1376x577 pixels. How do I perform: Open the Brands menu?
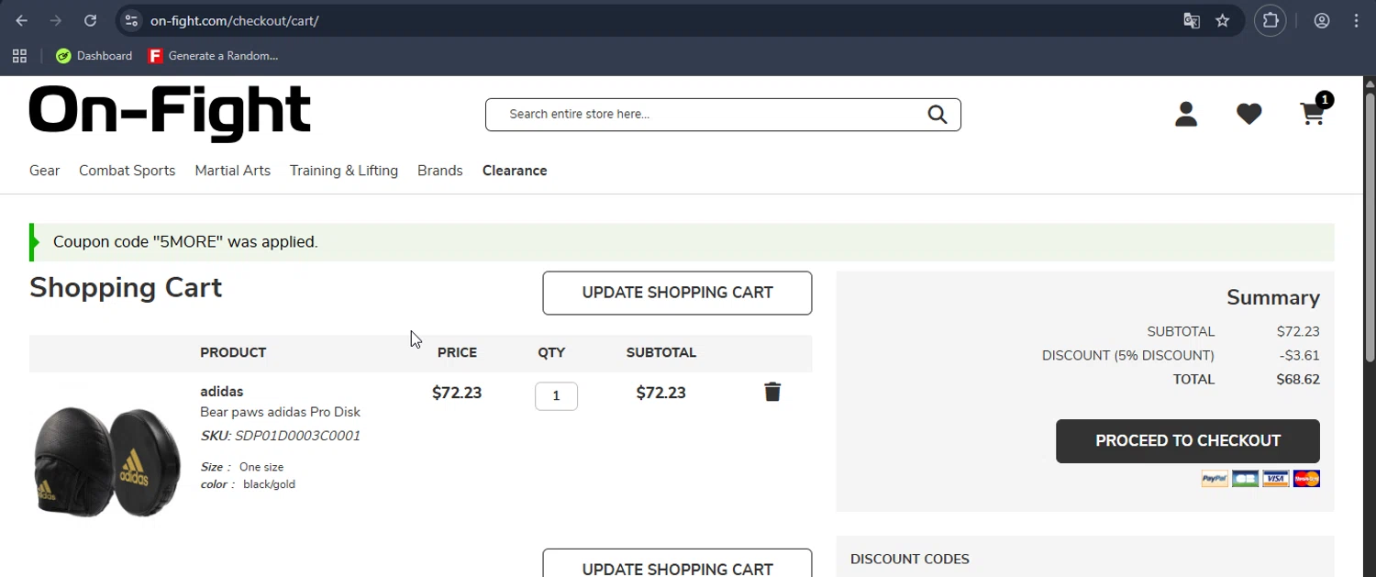(439, 171)
